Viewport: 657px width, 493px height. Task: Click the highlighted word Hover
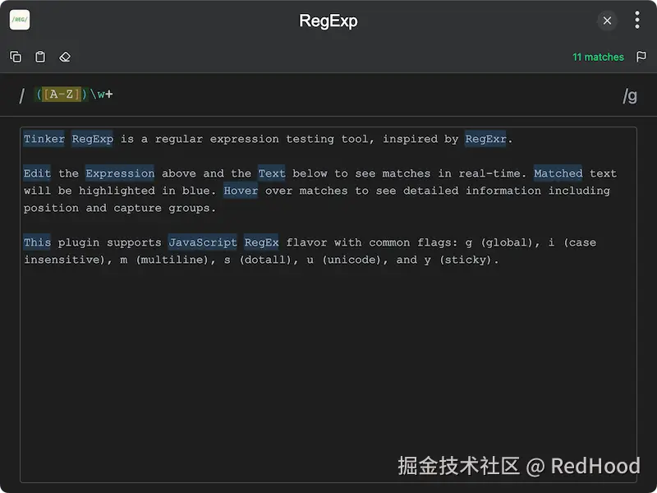(241, 191)
